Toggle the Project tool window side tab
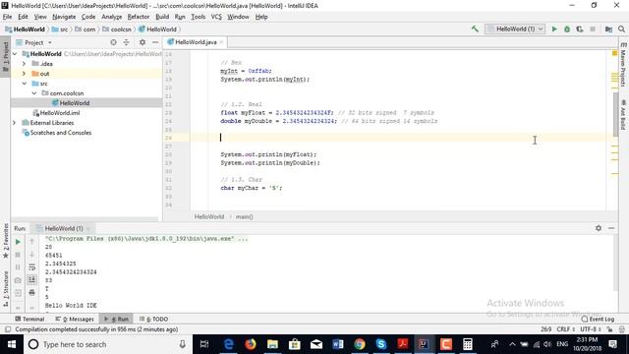 pos(5,56)
